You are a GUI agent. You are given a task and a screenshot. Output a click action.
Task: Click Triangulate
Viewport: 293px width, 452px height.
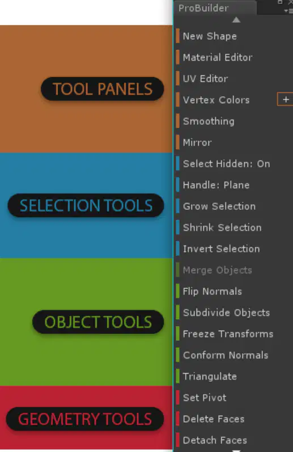point(210,377)
